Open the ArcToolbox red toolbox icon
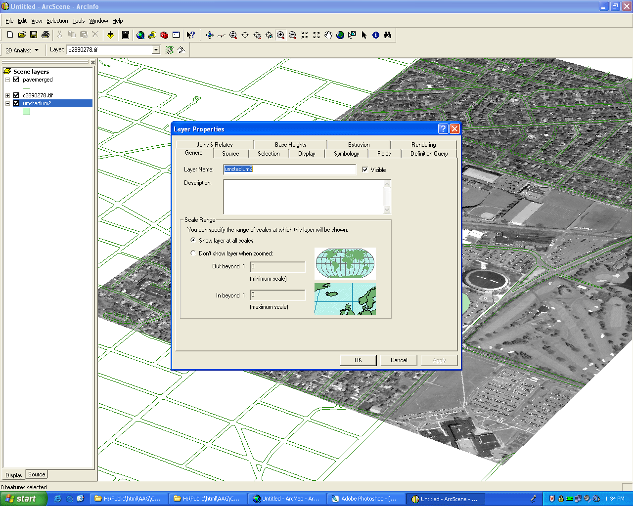This screenshot has width=633, height=506. 164,35
